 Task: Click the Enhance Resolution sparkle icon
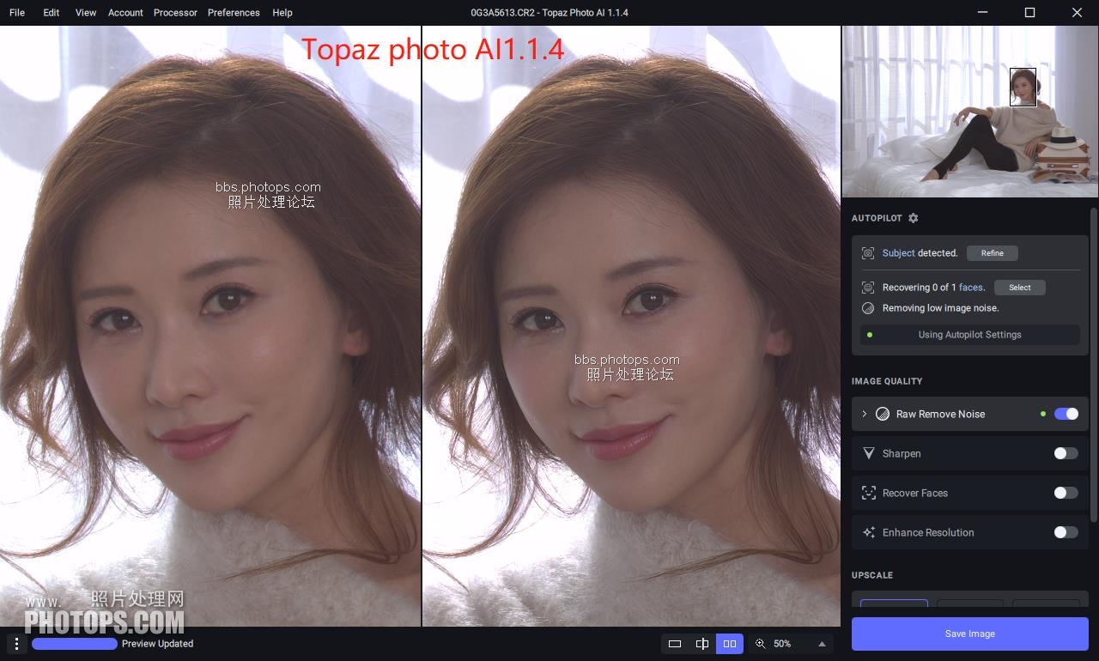click(869, 532)
